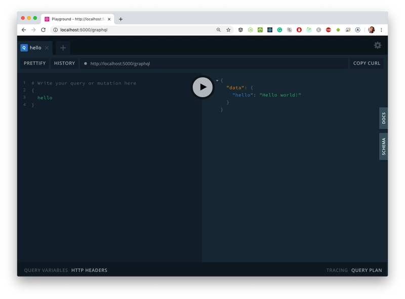Screen dimensions: 405x299
Task: Open the DOCS side tab
Action: click(x=383, y=118)
